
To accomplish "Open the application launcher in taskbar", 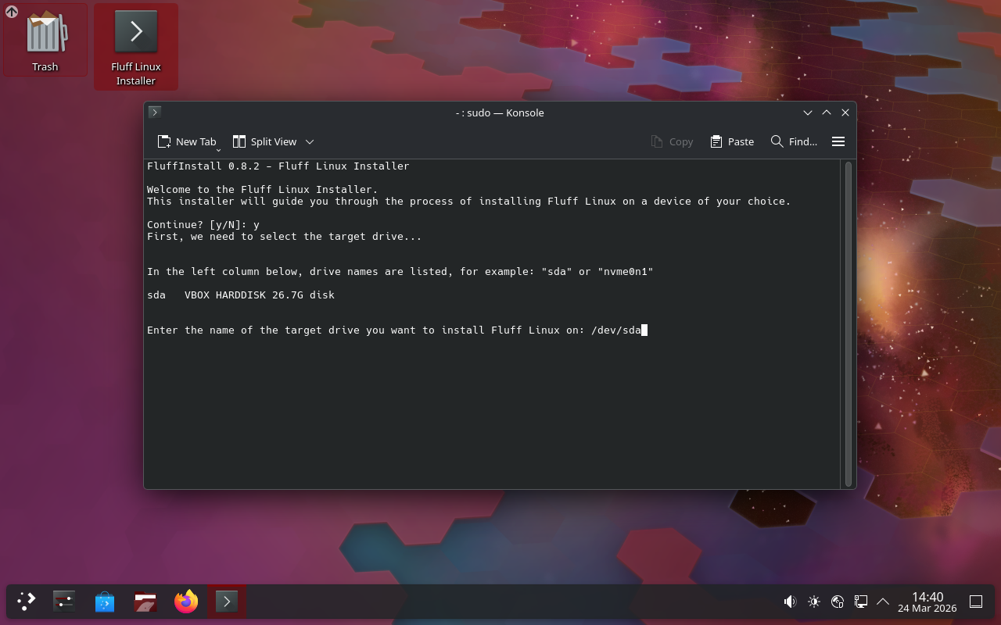I will click(x=27, y=602).
